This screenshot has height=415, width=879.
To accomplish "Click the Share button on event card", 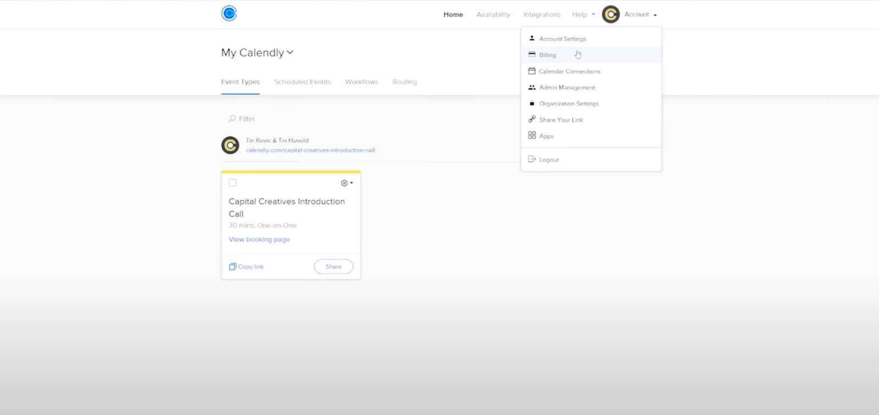I will coord(333,267).
